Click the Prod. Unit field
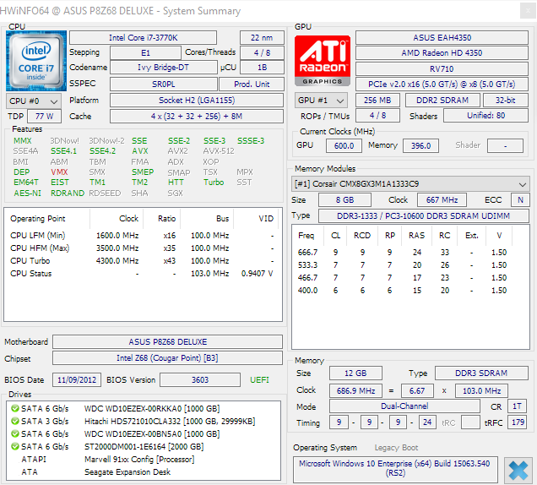The image size is (537, 485). (x=252, y=84)
